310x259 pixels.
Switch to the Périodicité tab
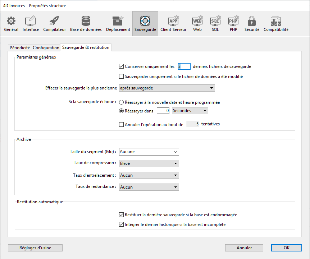tap(20, 47)
